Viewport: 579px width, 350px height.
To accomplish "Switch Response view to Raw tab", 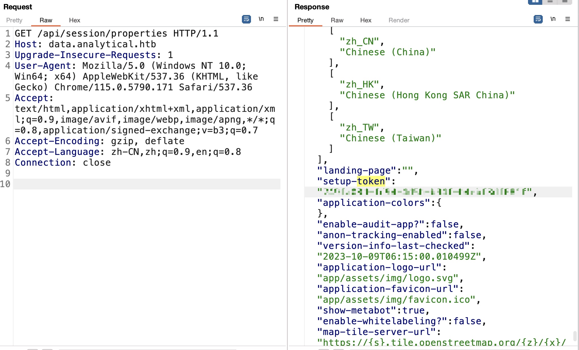I will tap(337, 20).
